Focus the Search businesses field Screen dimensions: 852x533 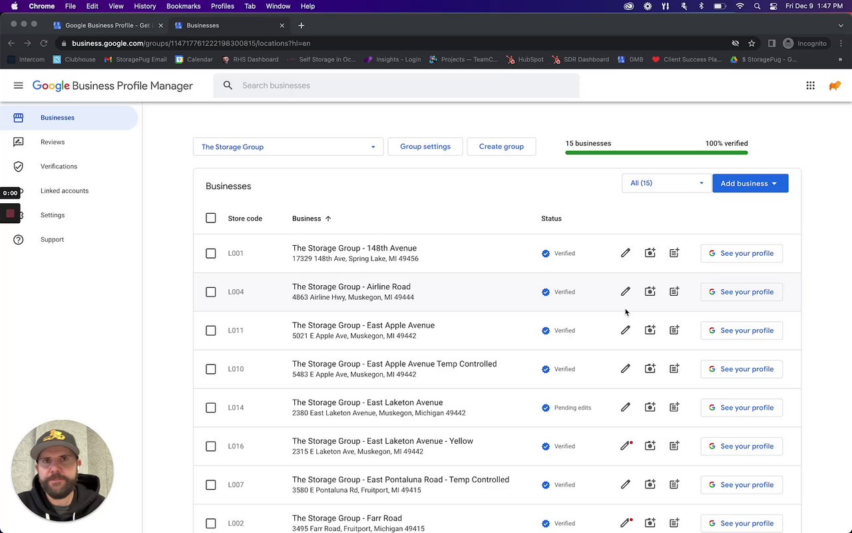pyautogui.click(x=396, y=85)
